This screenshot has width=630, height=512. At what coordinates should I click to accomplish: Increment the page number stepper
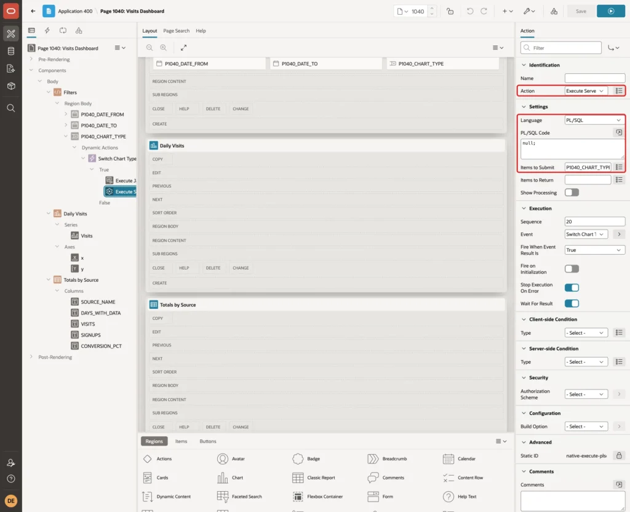pyautogui.click(x=432, y=9)
